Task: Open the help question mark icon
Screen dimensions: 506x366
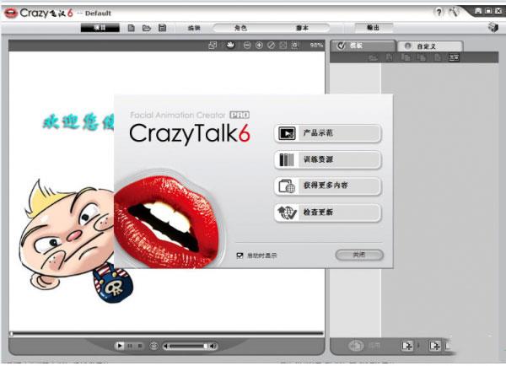Action: coord(439,13)
